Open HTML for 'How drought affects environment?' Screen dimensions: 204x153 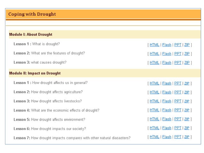[x=154, y=119]
